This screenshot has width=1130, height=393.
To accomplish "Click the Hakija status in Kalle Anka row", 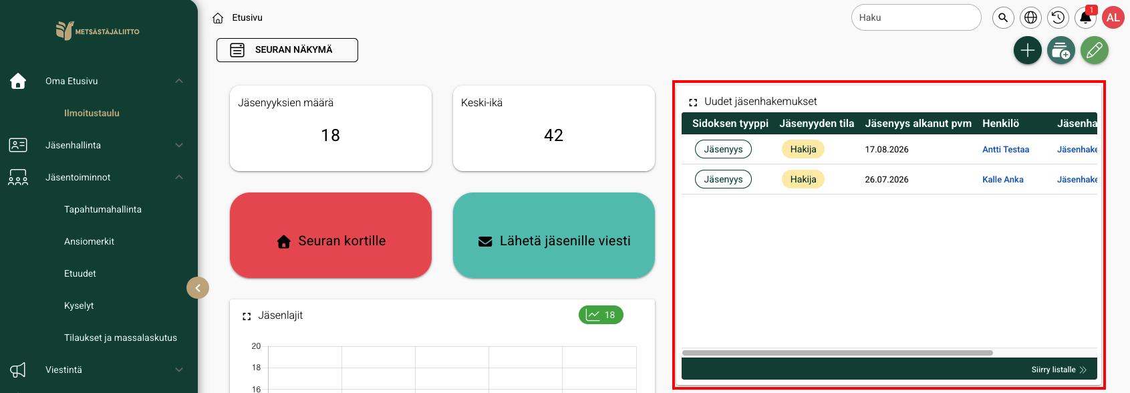I will point(803,180).
